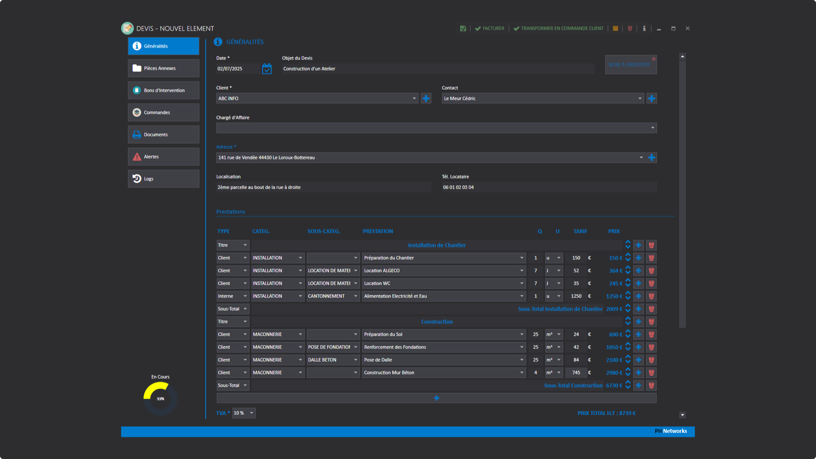Delete the Alimentation Electricité et Eau row
This screenshot has height=459, width=816.
pos(651,296)
